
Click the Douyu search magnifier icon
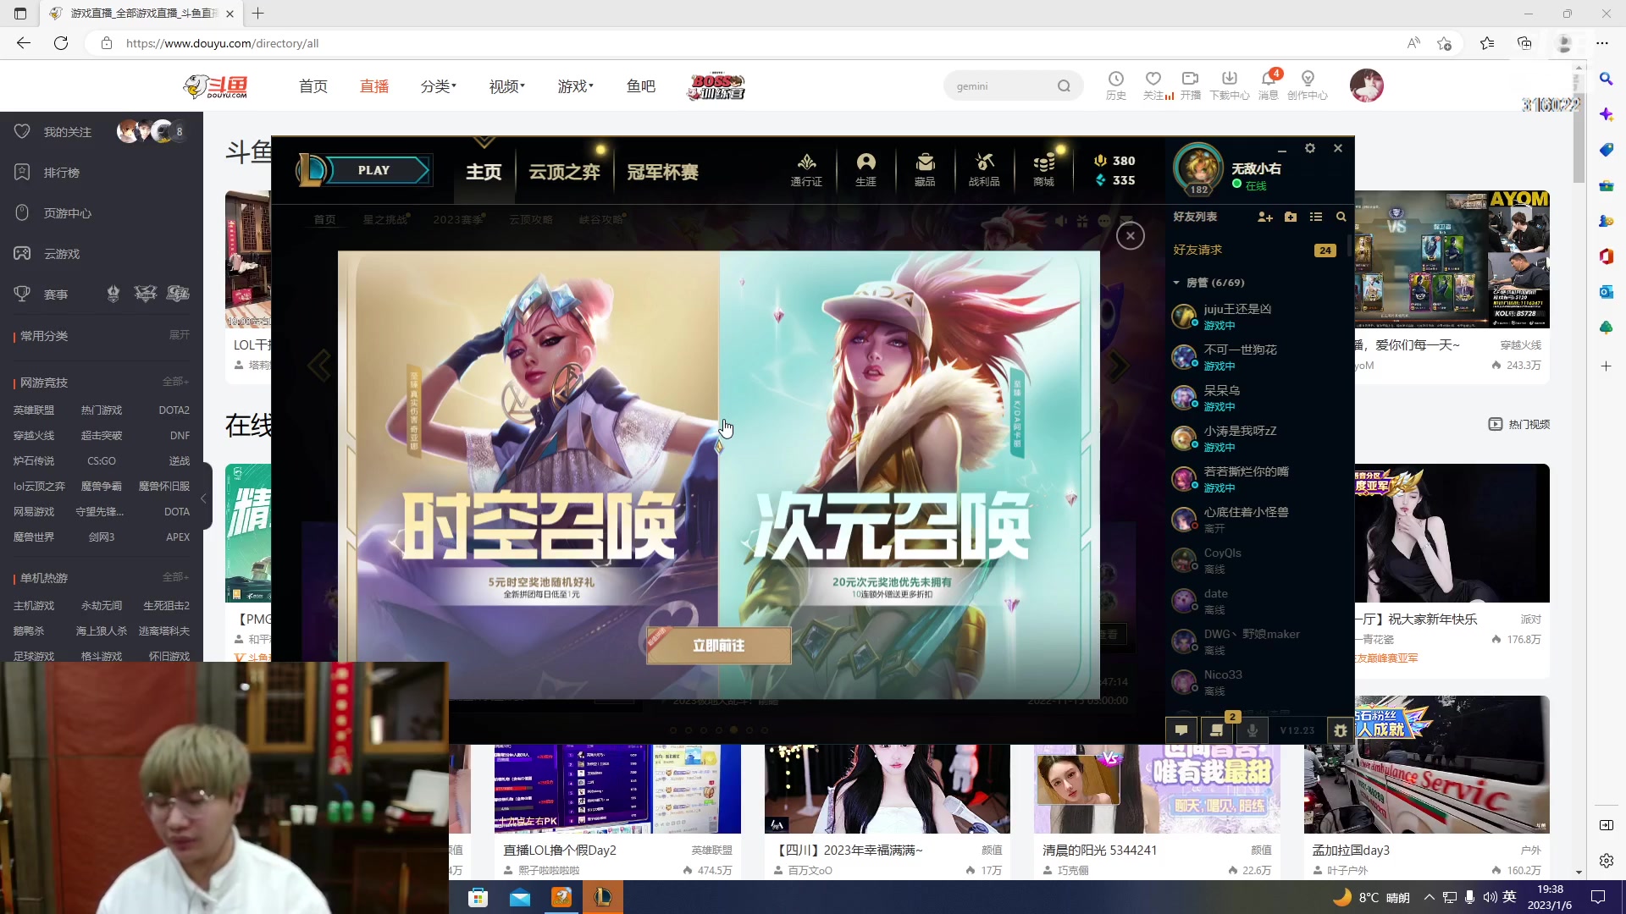click(x=1064, y=86)
